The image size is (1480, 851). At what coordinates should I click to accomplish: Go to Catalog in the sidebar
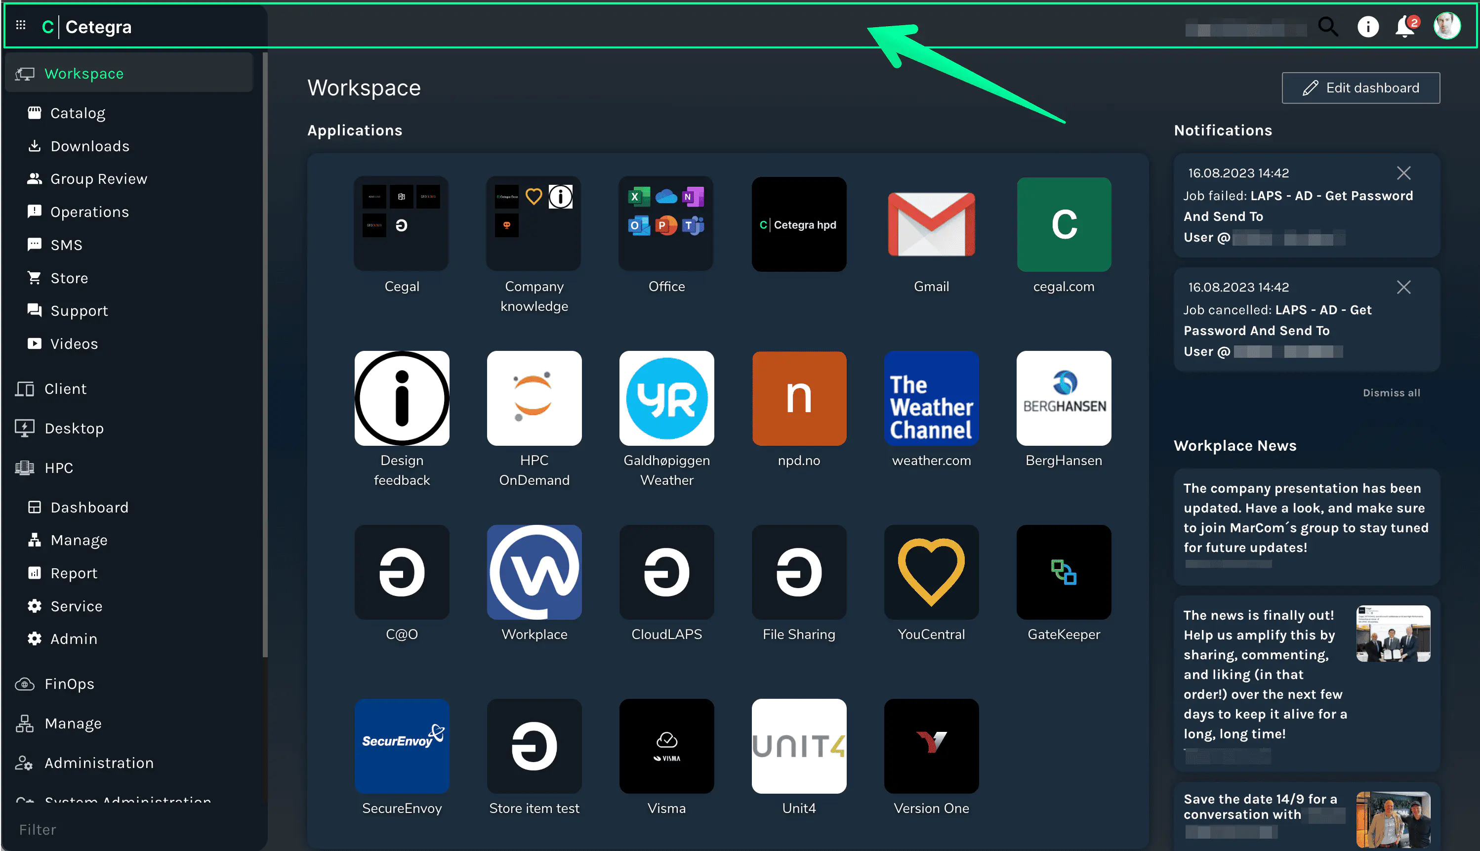[78, 113]
